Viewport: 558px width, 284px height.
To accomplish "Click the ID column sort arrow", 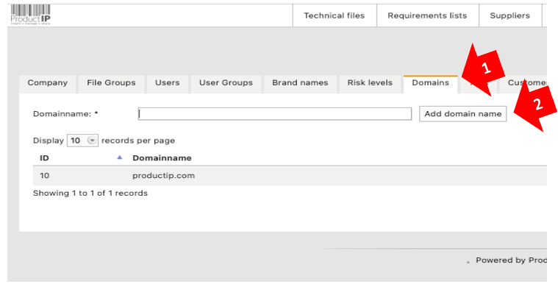I will pyautogui.click(x=120, y=157).
